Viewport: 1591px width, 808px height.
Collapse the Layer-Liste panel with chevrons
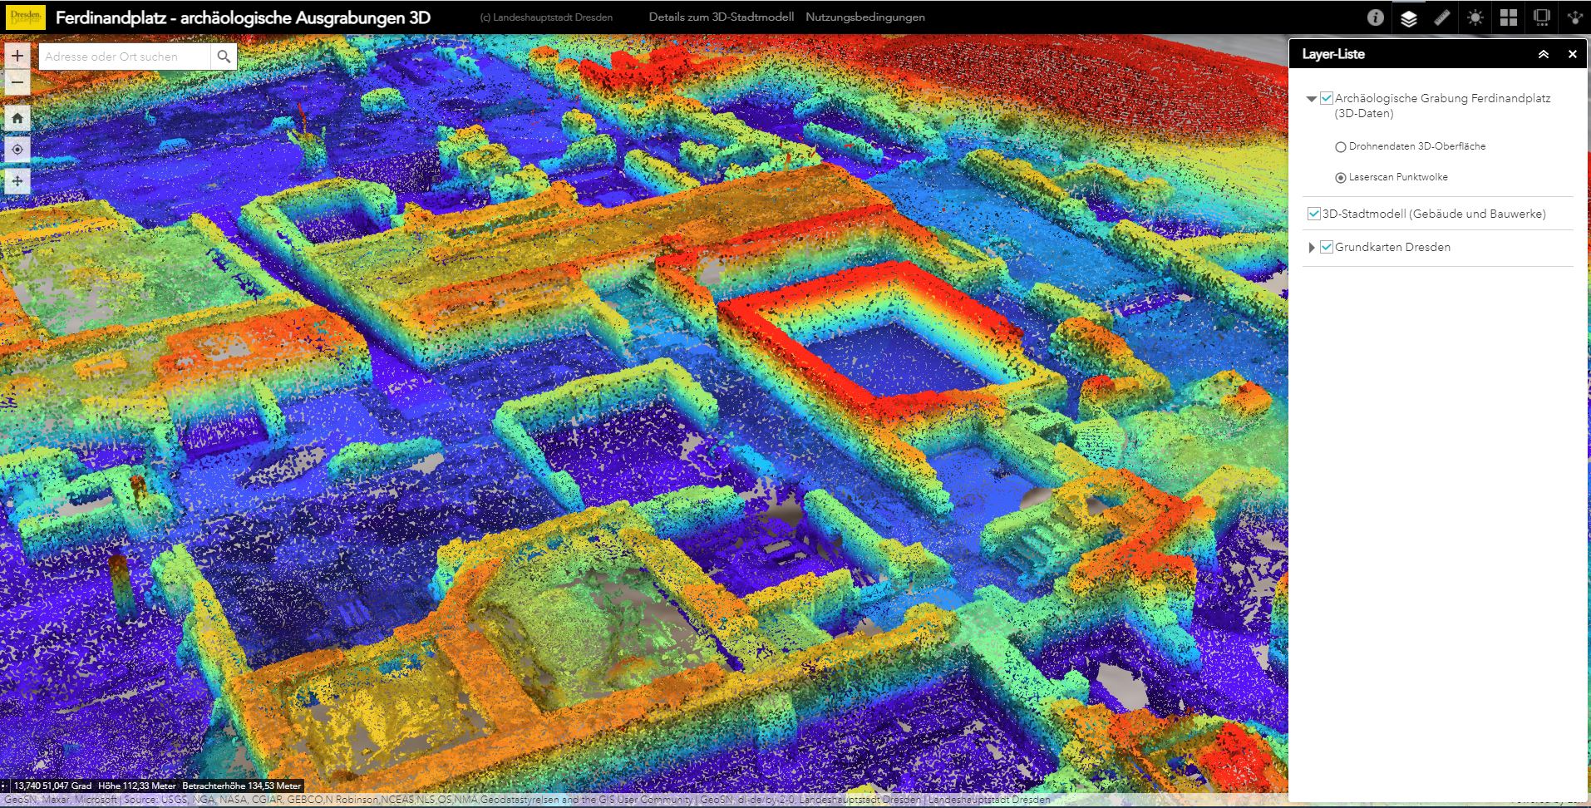click(1543, 54)
